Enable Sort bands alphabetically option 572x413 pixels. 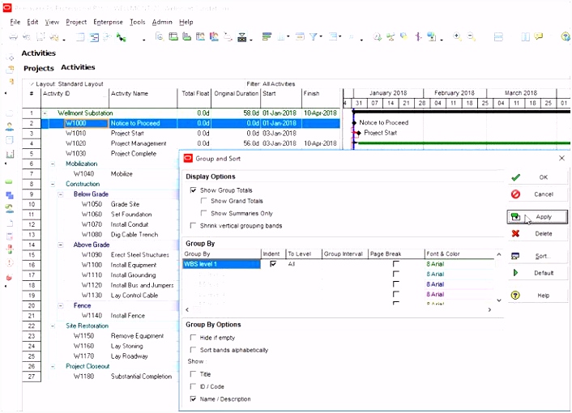point(194,350)
